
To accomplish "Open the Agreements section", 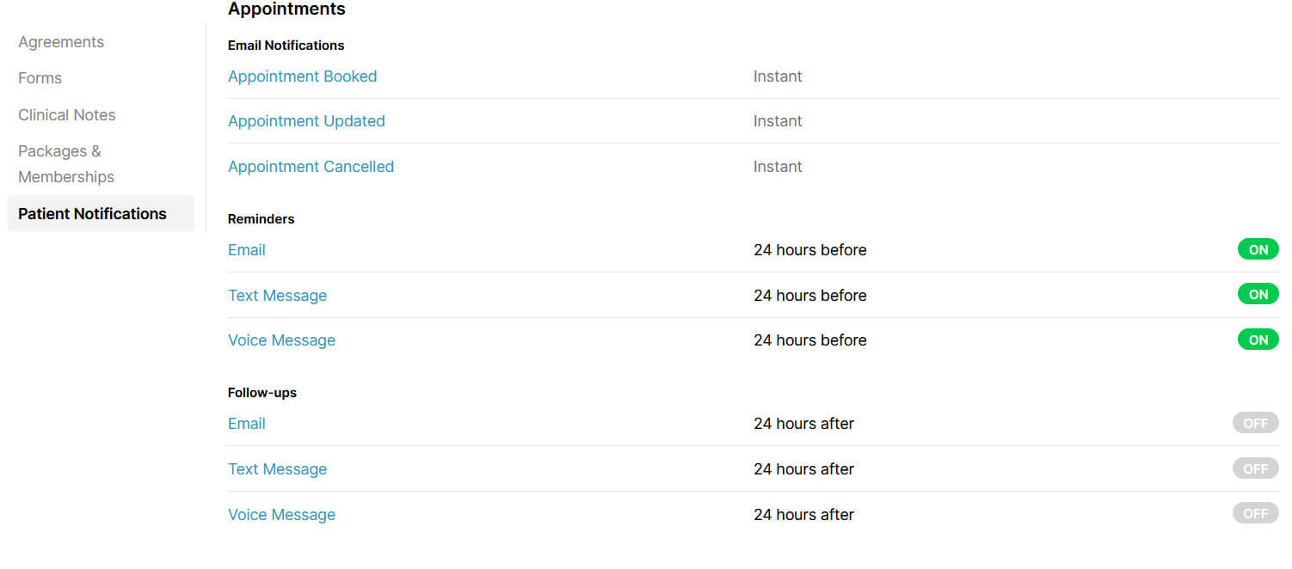I will click(61, 41).
